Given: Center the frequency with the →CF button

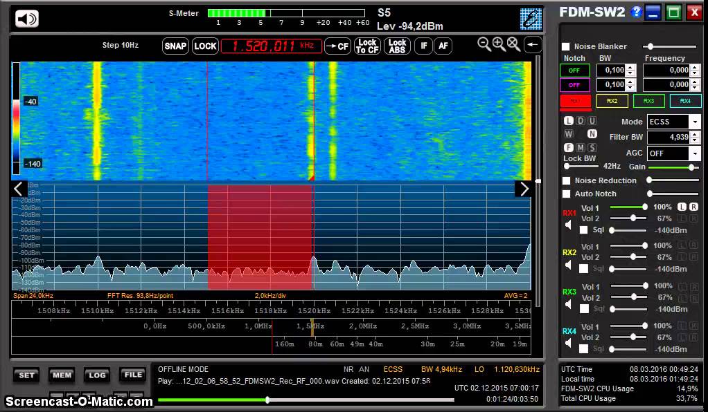Looking at the screenshot, I should point(338,46).
